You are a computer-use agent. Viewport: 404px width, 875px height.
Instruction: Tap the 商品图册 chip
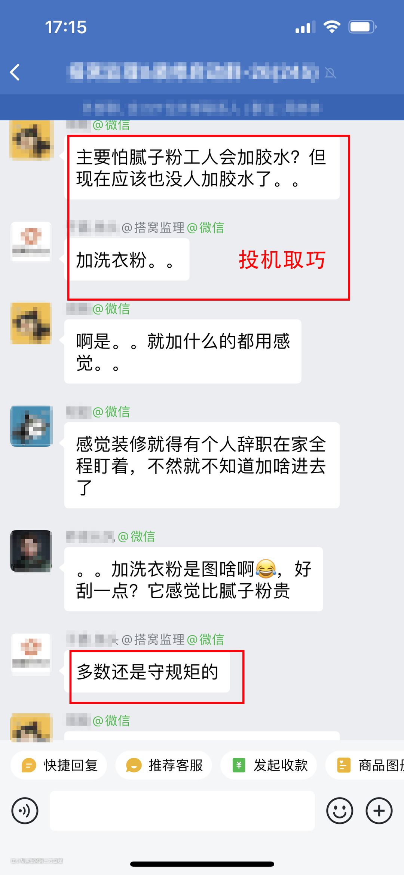pyautogui.click(x=365, y=765)
